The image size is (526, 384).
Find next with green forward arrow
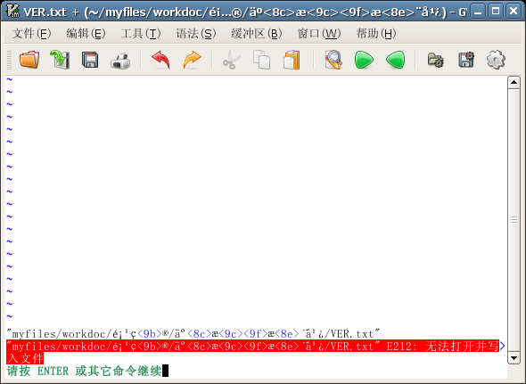[364, 60]
